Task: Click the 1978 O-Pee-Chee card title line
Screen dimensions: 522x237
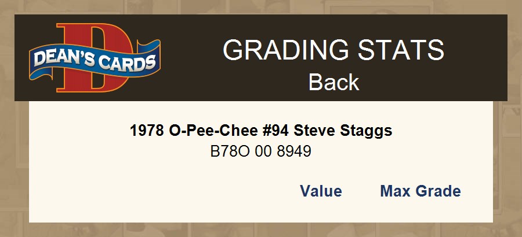Action: click(261, 131)
